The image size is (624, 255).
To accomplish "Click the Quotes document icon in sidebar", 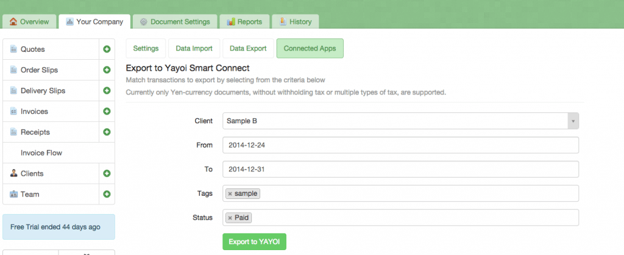I will 13,49.
